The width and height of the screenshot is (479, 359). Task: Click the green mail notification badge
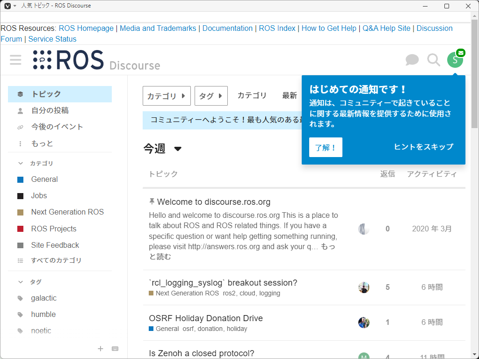(461, 53)
